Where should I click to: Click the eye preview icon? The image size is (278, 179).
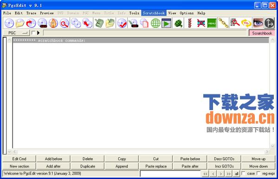point(258,23)
